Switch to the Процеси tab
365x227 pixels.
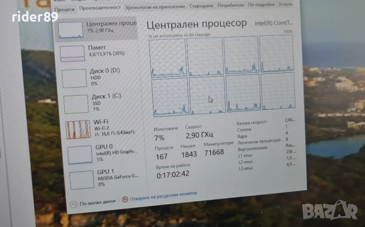point(64,10)
